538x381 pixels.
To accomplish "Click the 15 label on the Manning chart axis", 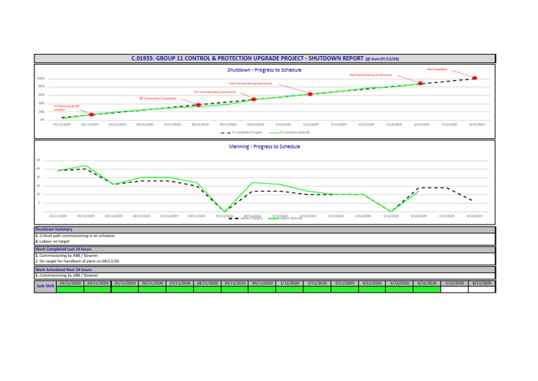I will pyautogui.click(x=39, y=186).
